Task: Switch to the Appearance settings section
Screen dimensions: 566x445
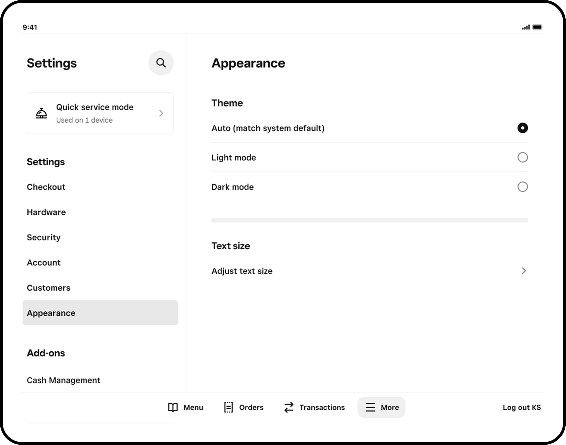Action: pos(51,313)
